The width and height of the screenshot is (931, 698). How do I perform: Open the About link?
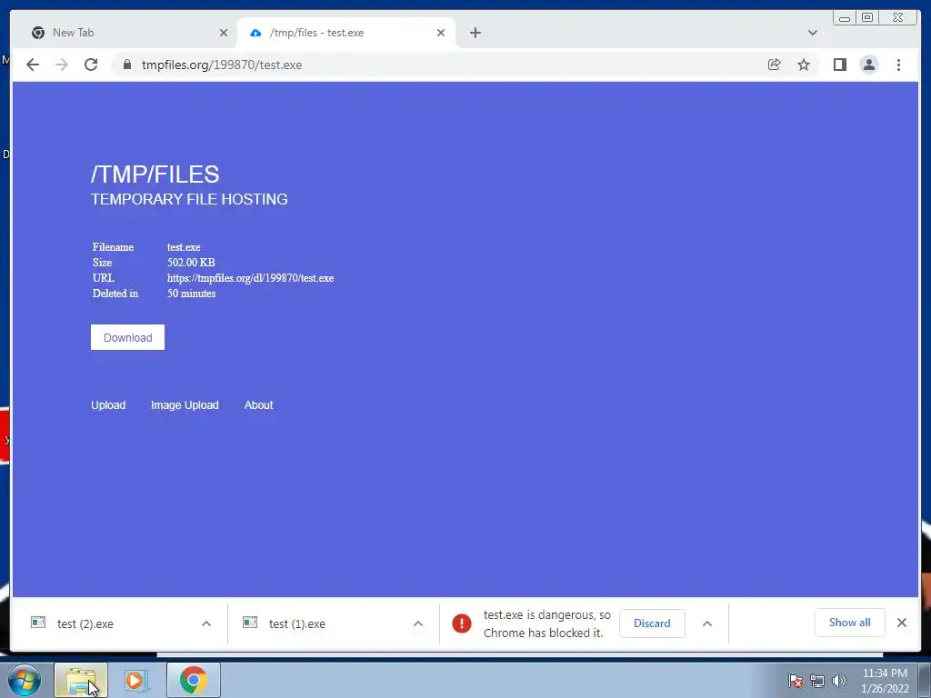(x=258, y=404)
